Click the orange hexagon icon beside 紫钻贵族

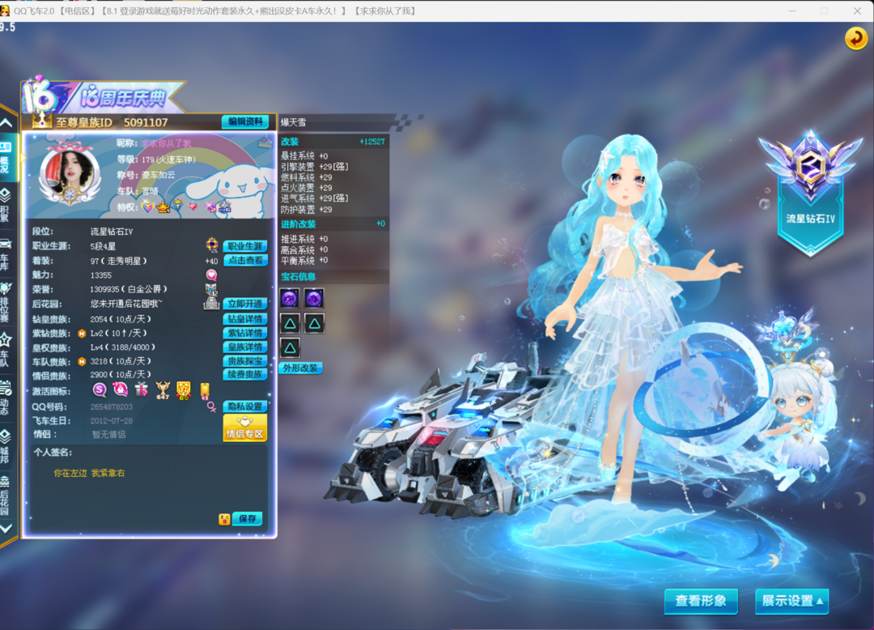click(82, 334)
